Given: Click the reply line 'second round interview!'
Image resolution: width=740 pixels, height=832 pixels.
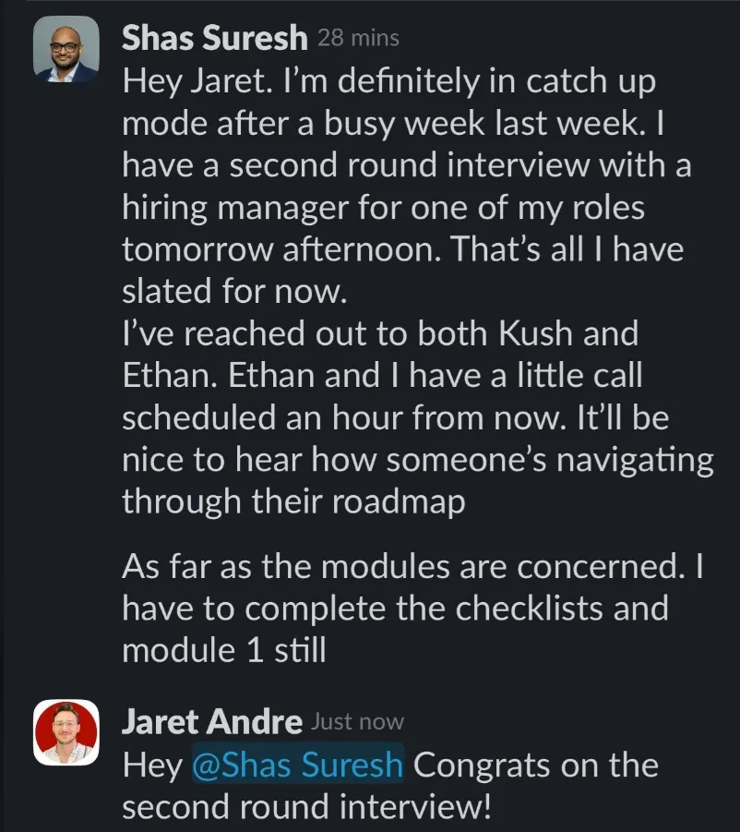Looking at the screenshot, I should point(307,806).
